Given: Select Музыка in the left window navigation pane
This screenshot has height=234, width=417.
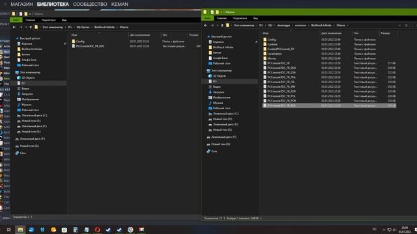Looking at the screenshot, I should [26, 105].
